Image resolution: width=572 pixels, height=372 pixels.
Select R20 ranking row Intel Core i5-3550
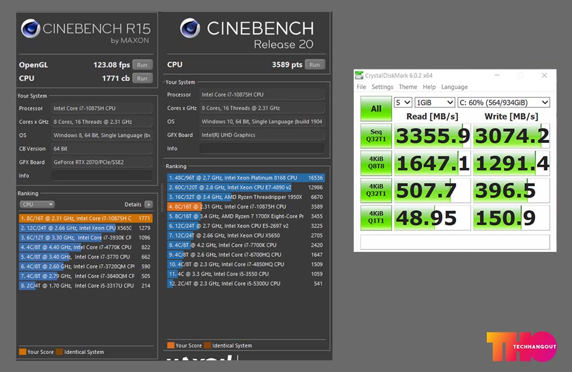(x=246, y=274)
